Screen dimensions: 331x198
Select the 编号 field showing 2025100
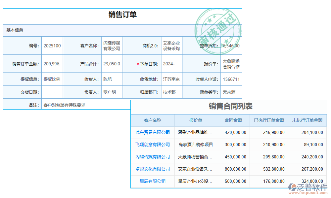coord(52,46)
